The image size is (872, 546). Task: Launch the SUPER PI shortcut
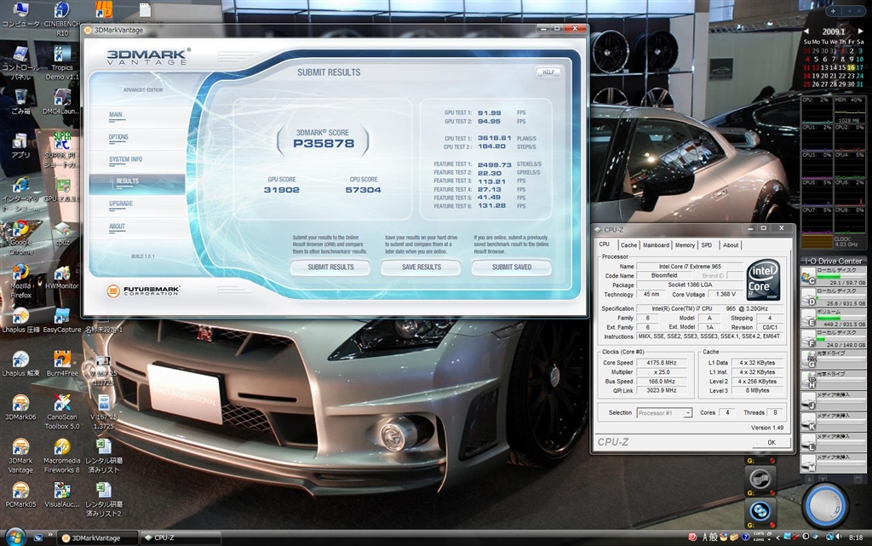click(62, 141)
